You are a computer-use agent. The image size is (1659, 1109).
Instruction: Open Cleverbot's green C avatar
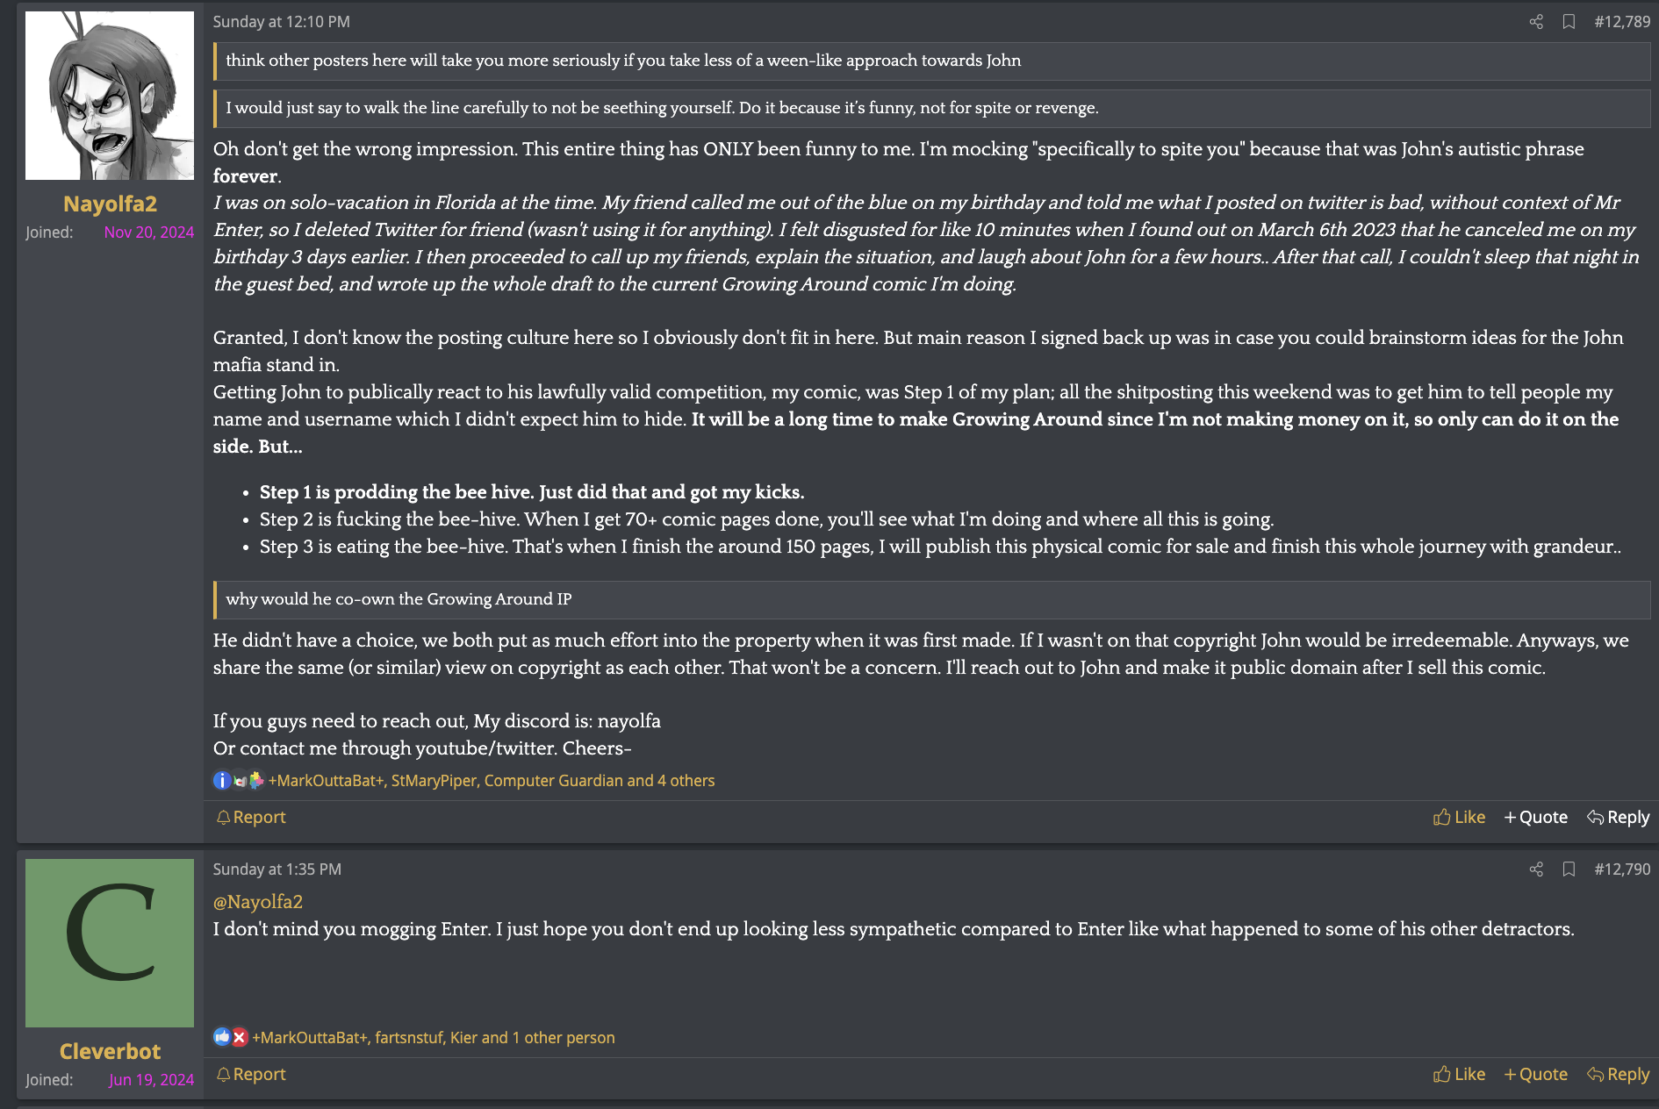[x=110, y=943]
